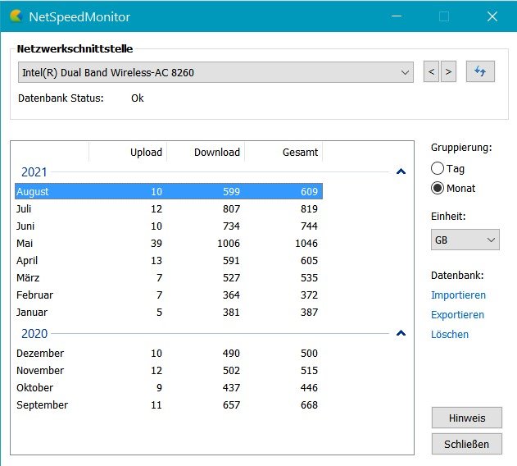Sort by the Gesamt column header
Screen dimensions: 517x466
click(283, 152)
